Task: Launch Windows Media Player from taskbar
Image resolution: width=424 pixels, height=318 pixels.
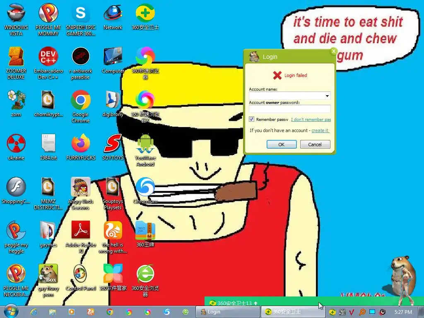Action: coord(71,312)
